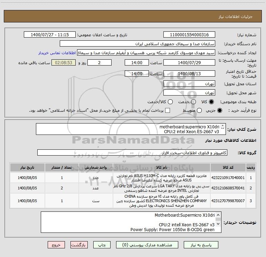Open buyer contact information link
The width and height of the screenshot is (266, 257).
tap(57, 53)
